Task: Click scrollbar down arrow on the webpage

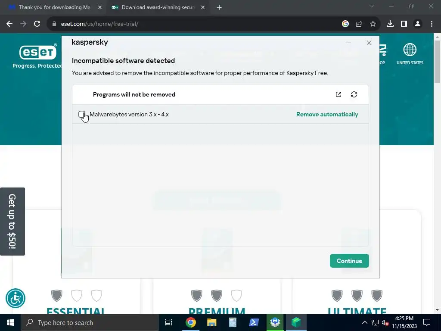Action: 438,310
